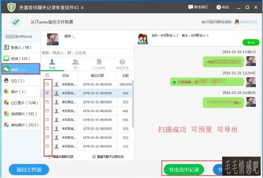Click the 从iTunes备份文件恢复 heading text
This screenshot has height=178, width=263.
click(52, 22)
